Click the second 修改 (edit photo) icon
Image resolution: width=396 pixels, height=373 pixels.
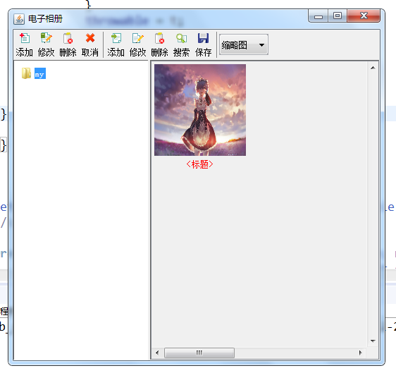[137, 38]
